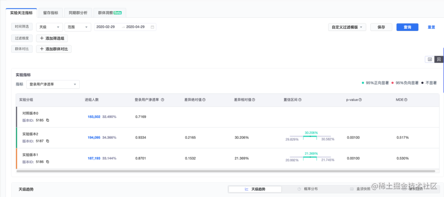Open the 同期群分析 tab
The image size is (444, 197).
coord(78,13)
